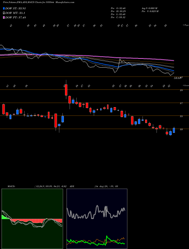Click the MACD '(12,26,9)' parameters text
Screen dimensions: 189x249
40,186
